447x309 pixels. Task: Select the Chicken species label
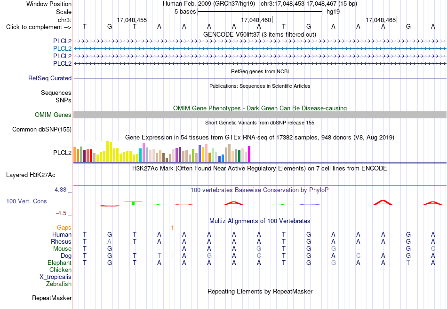pyautogui.click(x=60, y=270)
